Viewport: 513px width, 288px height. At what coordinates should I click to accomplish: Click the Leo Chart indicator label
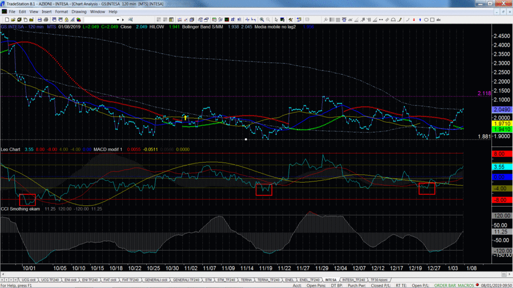[x=11, y=149]
